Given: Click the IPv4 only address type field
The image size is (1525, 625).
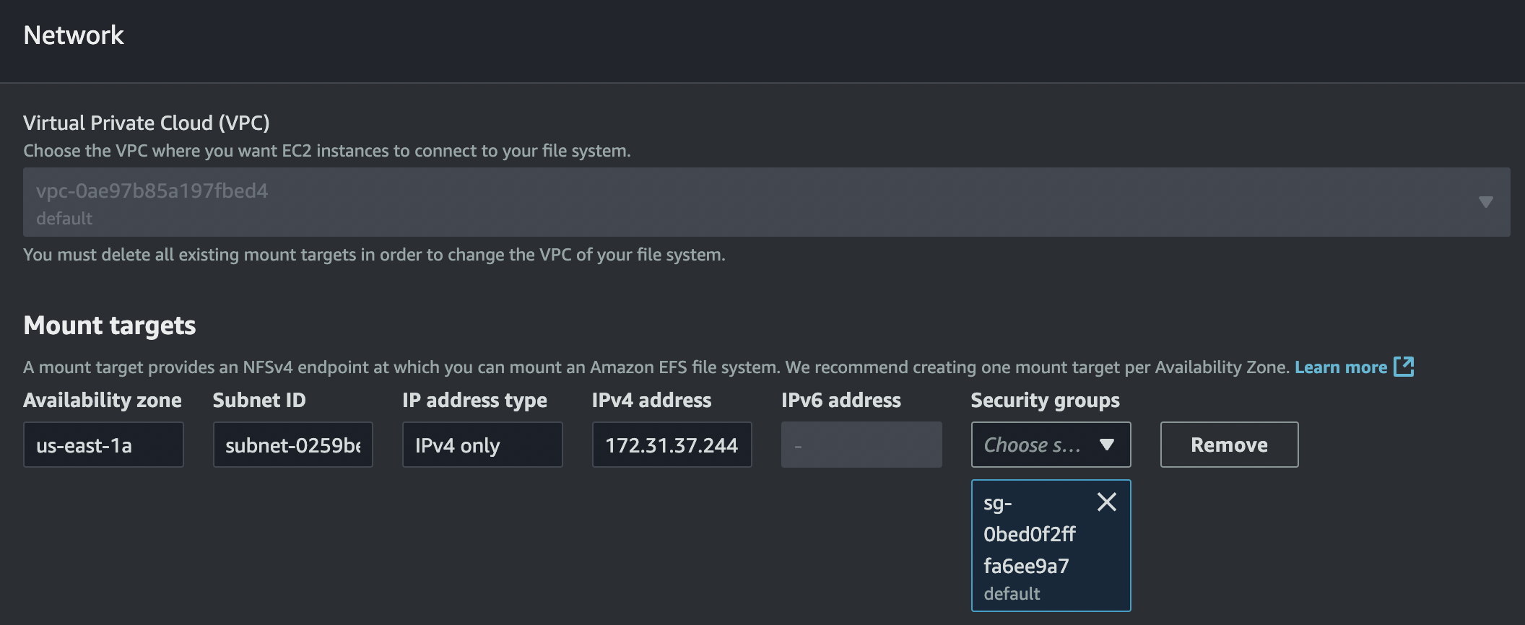Looking at the screenshot, I should pos(482,445).
